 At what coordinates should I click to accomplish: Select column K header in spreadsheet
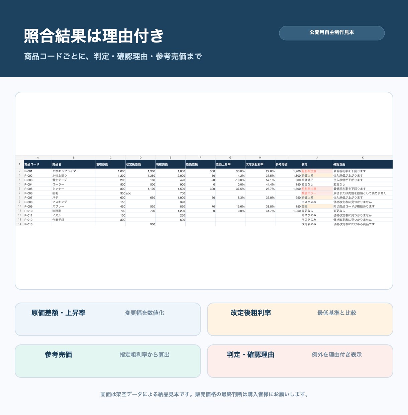(x=363, y=158)
